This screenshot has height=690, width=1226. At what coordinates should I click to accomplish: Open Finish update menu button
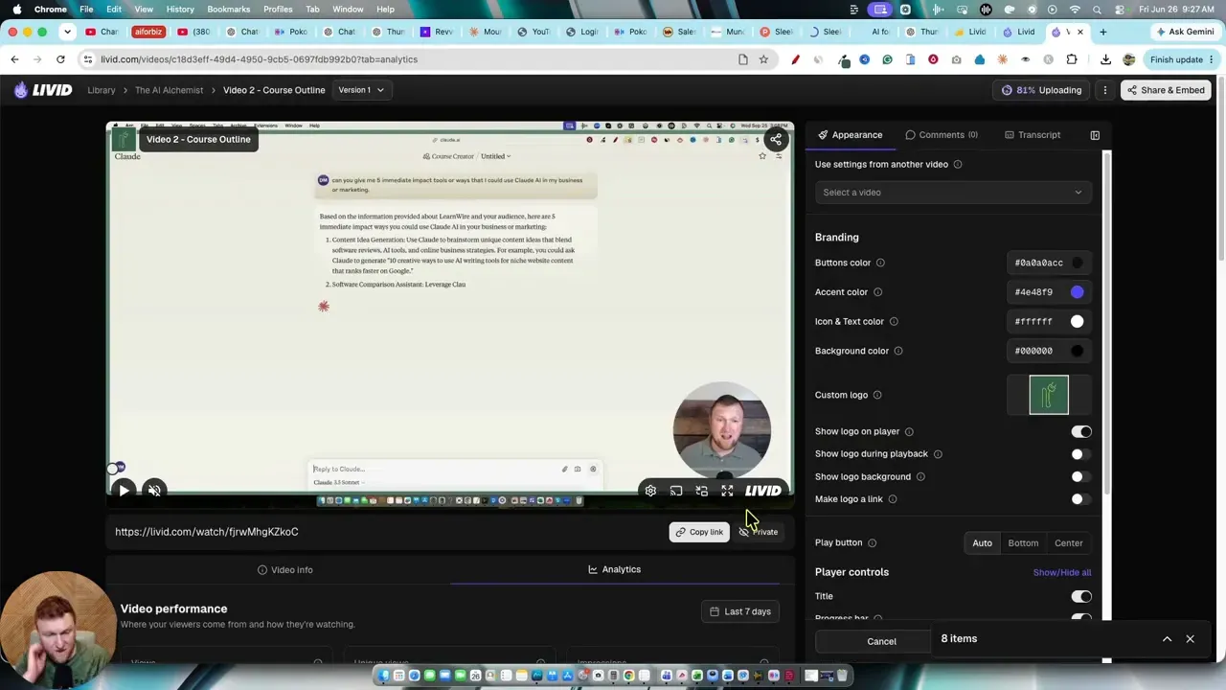point(1182,59)
